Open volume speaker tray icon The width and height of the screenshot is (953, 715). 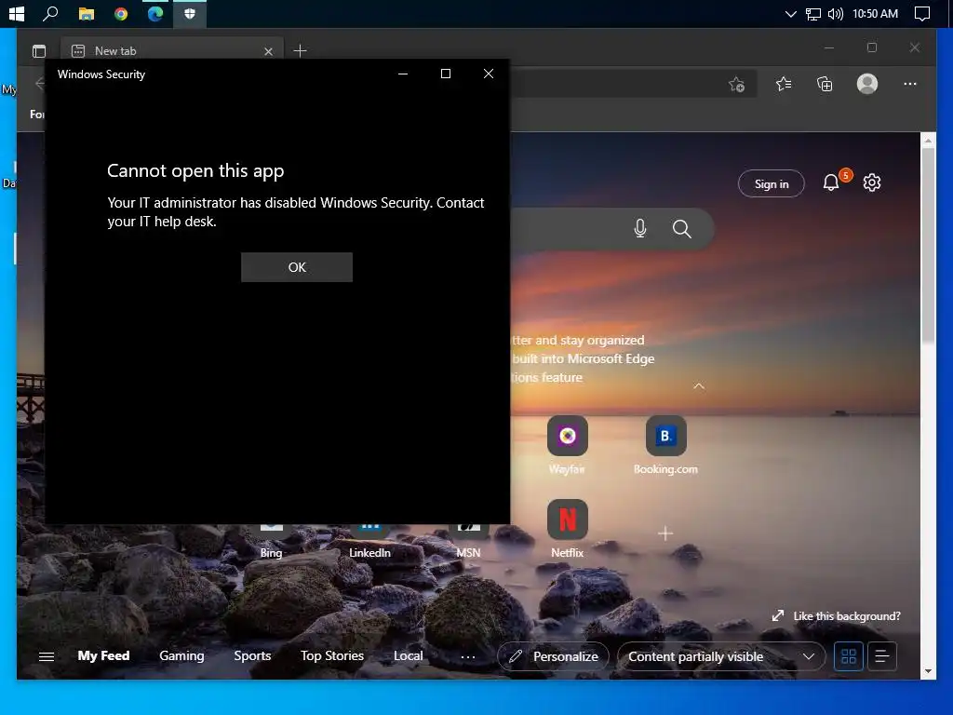tap(836, 13)
